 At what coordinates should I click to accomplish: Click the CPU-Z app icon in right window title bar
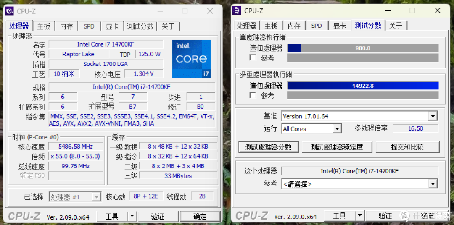(237, 10)
